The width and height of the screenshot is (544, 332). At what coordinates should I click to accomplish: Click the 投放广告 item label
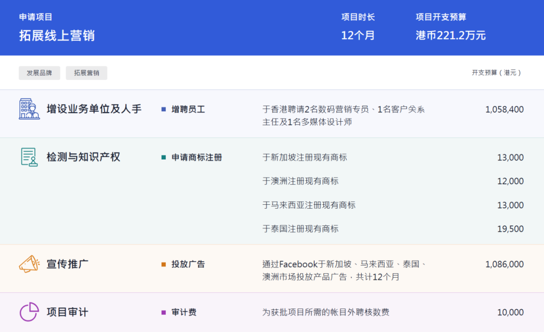[188, 265]
